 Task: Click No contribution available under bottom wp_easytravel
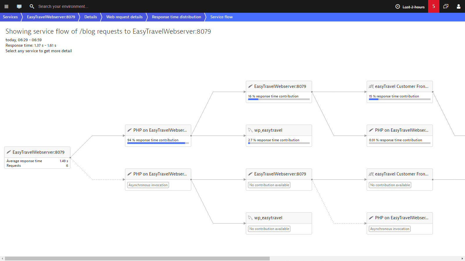tap(269, 229)
